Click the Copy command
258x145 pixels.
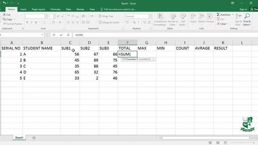click(x=8, y=19)
